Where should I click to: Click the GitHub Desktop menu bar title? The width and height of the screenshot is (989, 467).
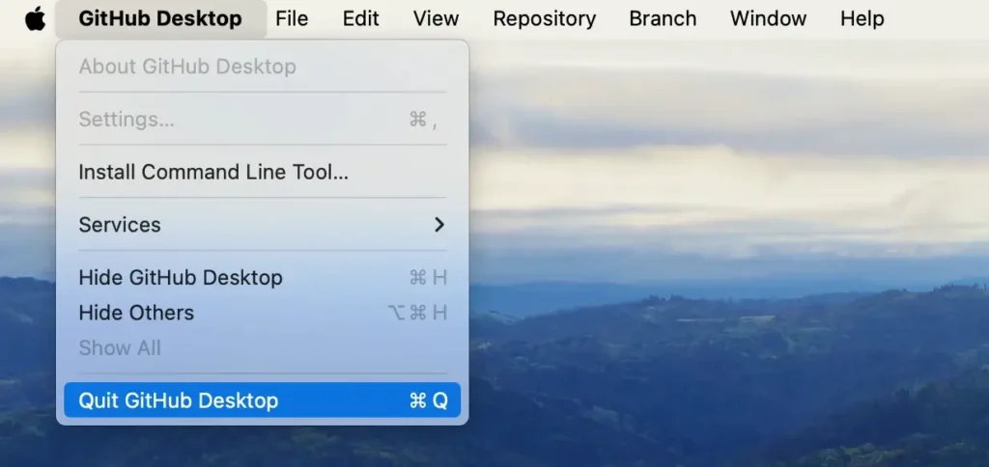(160, 19)
